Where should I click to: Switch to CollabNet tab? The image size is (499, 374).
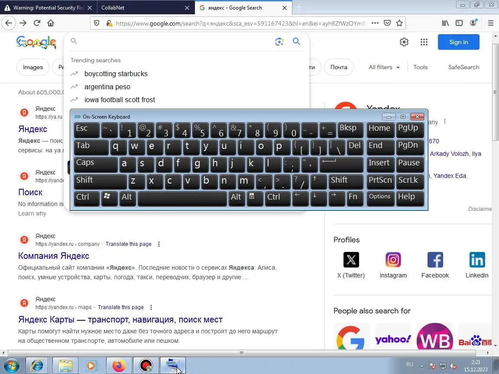(145, 8)
